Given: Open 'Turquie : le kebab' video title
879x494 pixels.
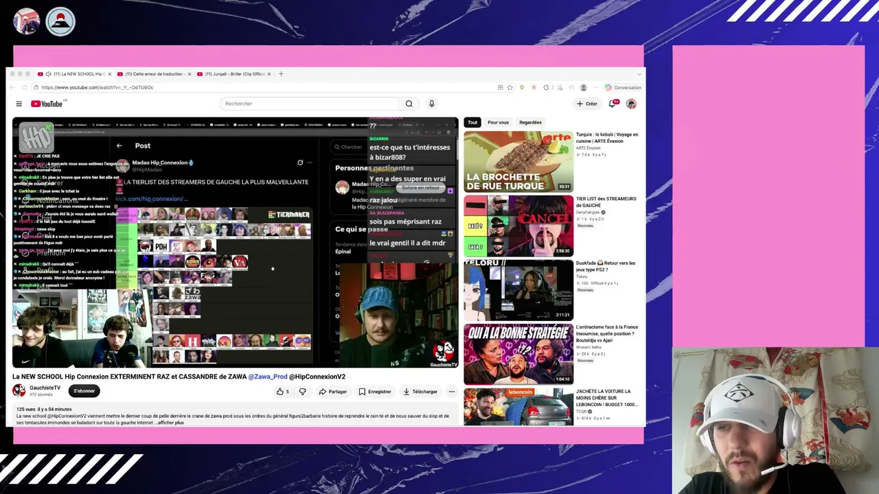Looking at the screenshot, I should 607,138.
